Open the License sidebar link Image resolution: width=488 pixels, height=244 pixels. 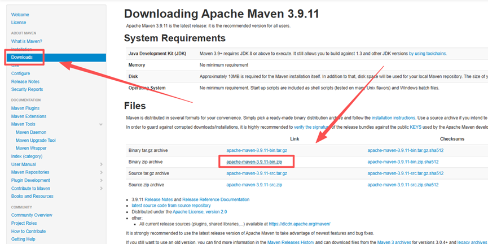[x=19, y=23]
